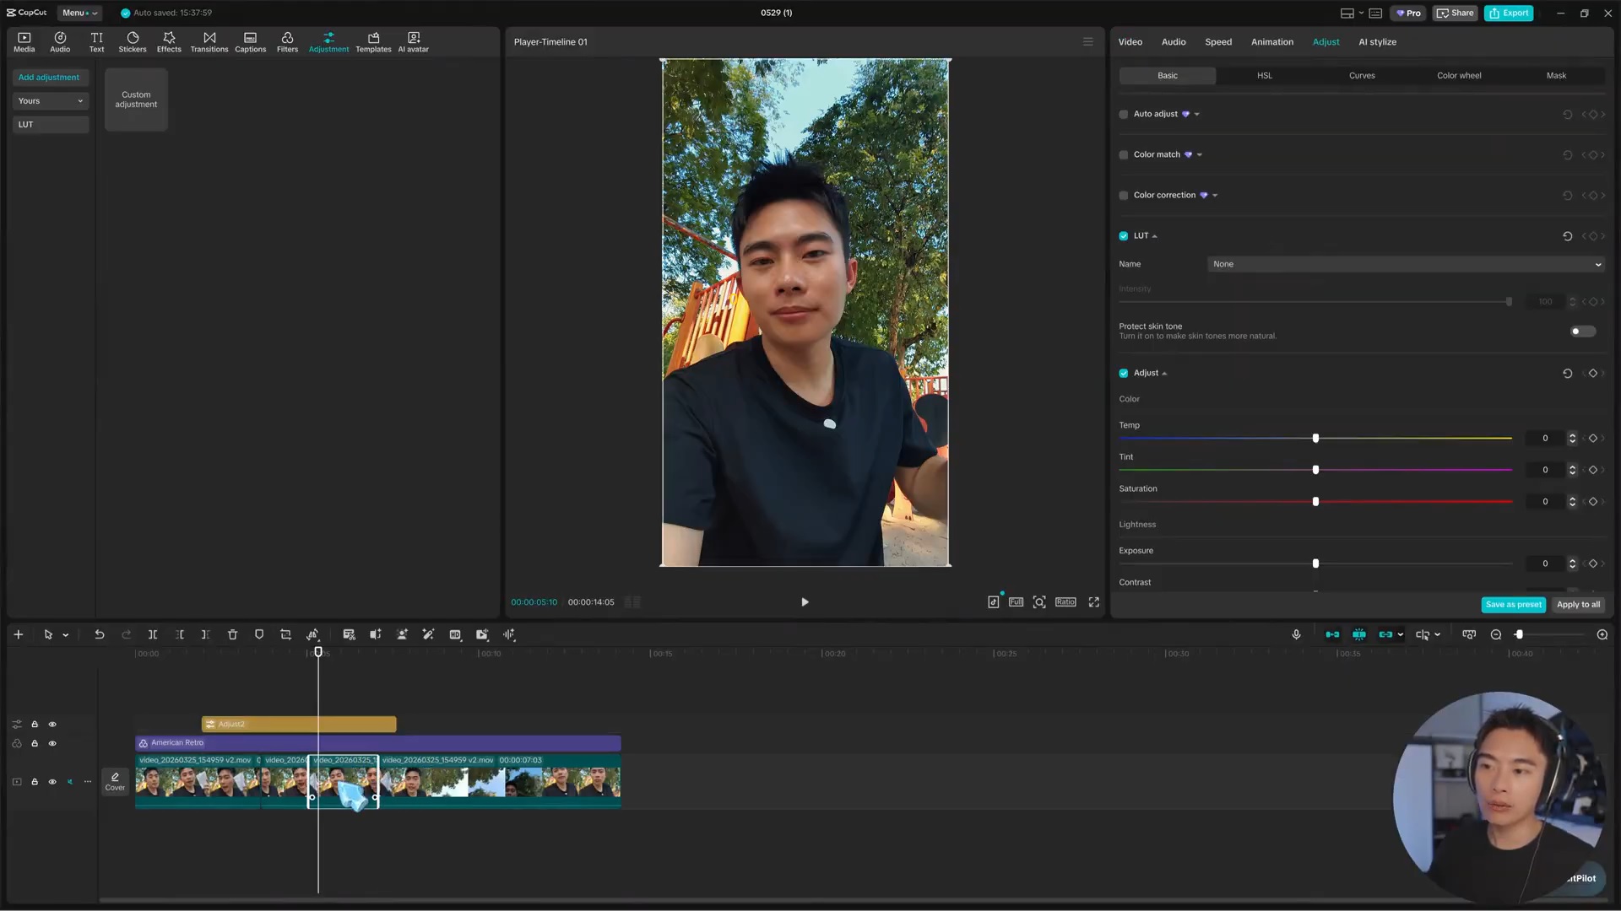Expand Auto adjust options arrow

[x=1196, y=114]
